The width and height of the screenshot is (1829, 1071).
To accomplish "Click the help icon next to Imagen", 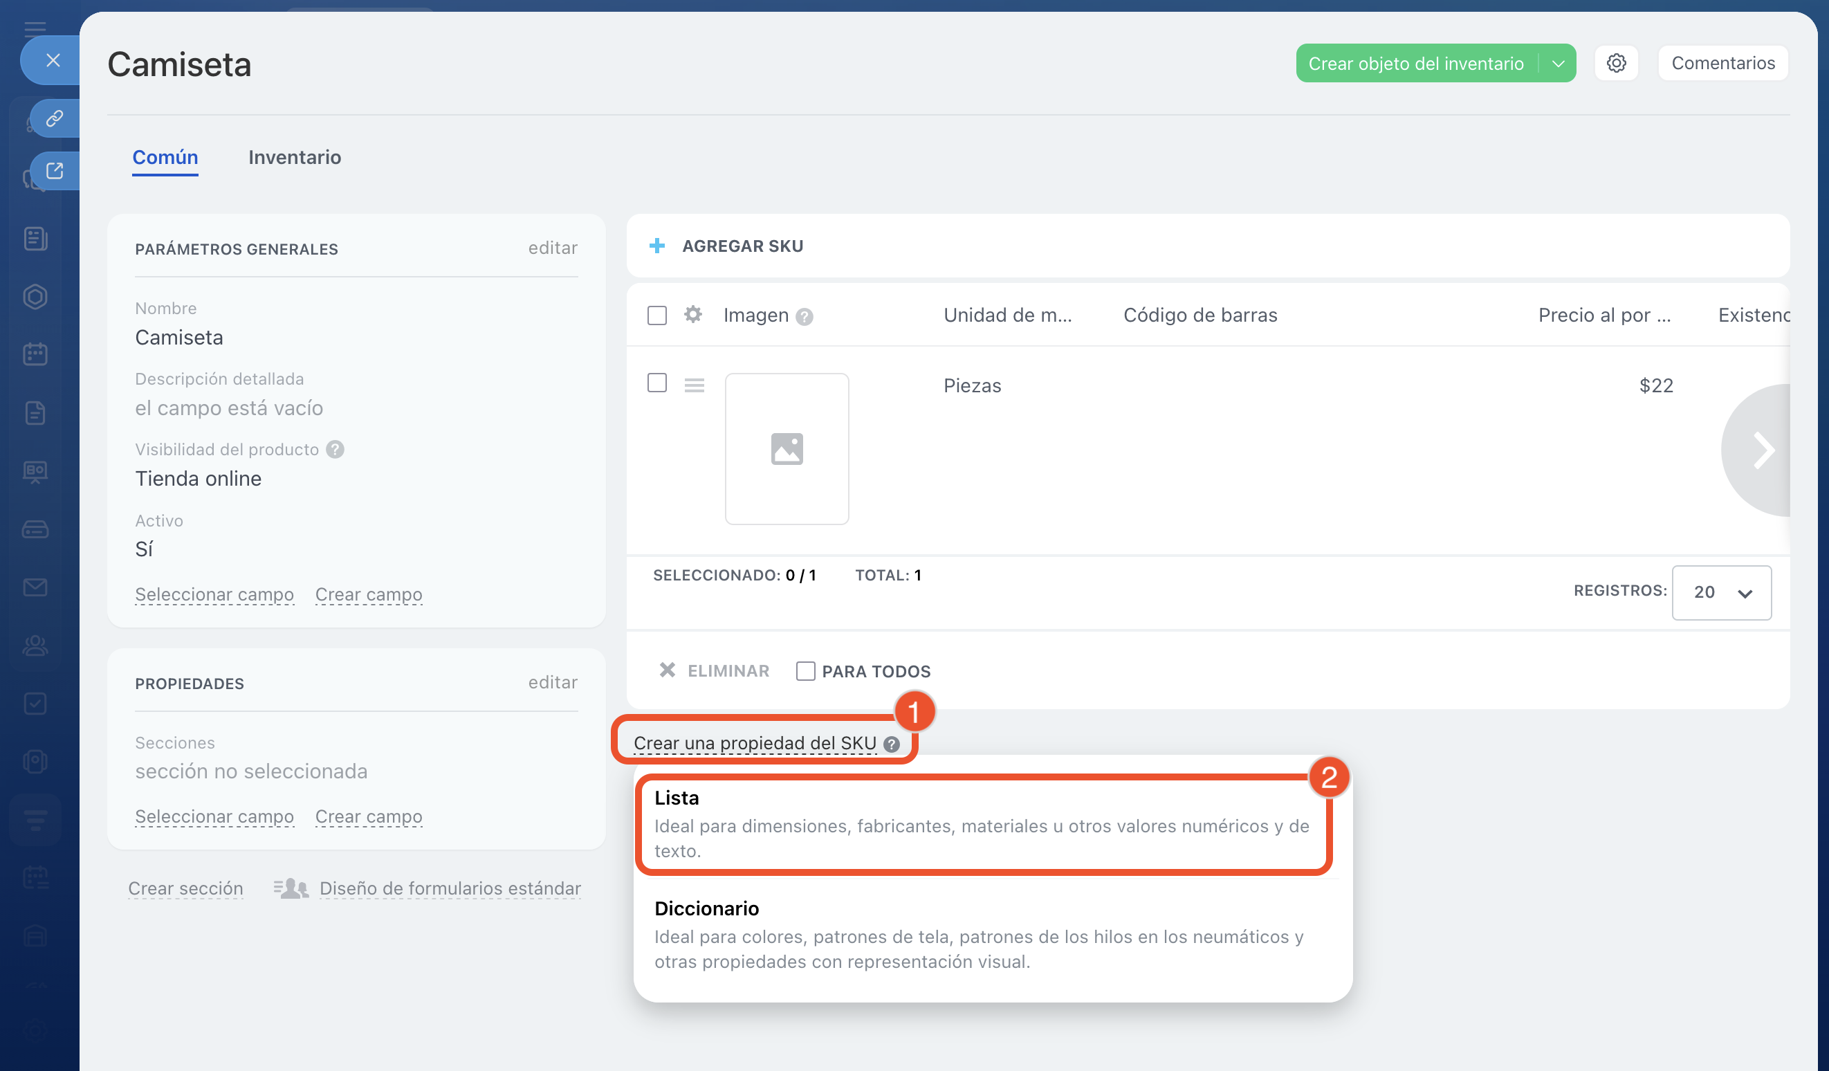I will [x=805, y=317].
